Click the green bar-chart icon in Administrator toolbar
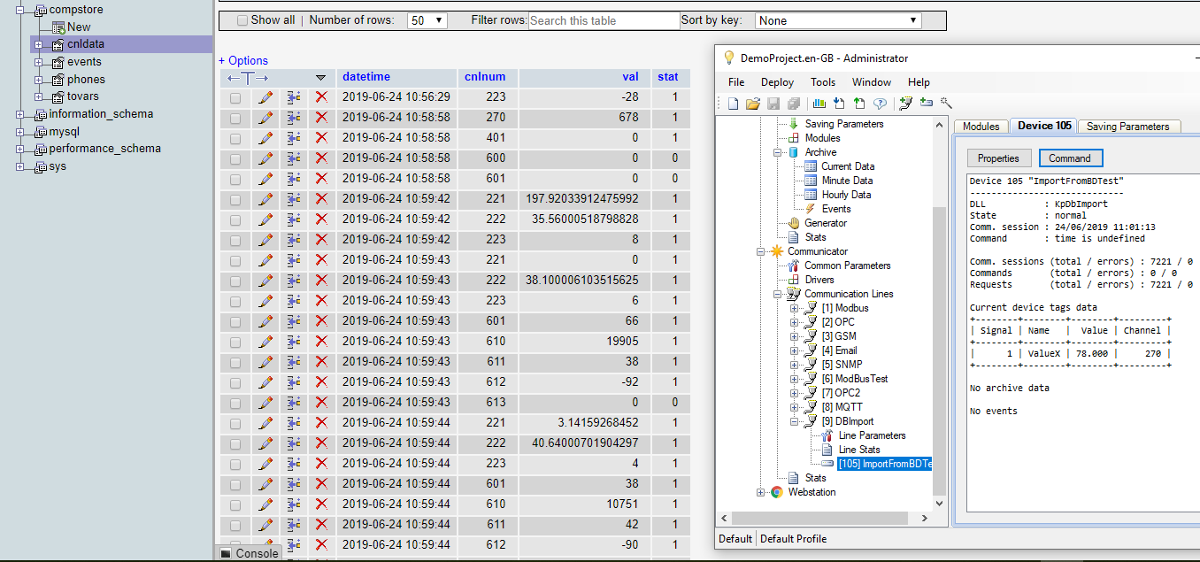This screenshot has height=562, width=1200. click(819, 104)
